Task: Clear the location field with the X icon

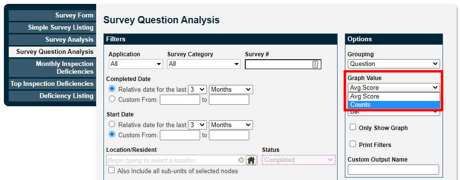Action: tap(241, 160)
